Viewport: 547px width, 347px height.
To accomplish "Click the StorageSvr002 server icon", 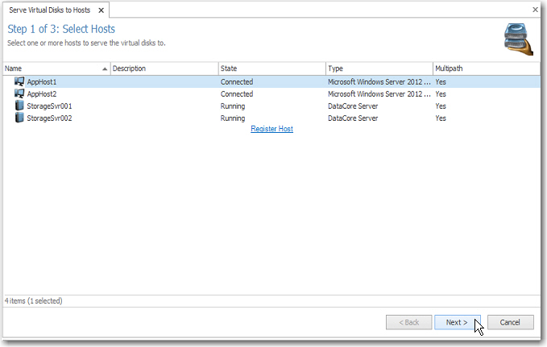I will click(x=19, y=118).
